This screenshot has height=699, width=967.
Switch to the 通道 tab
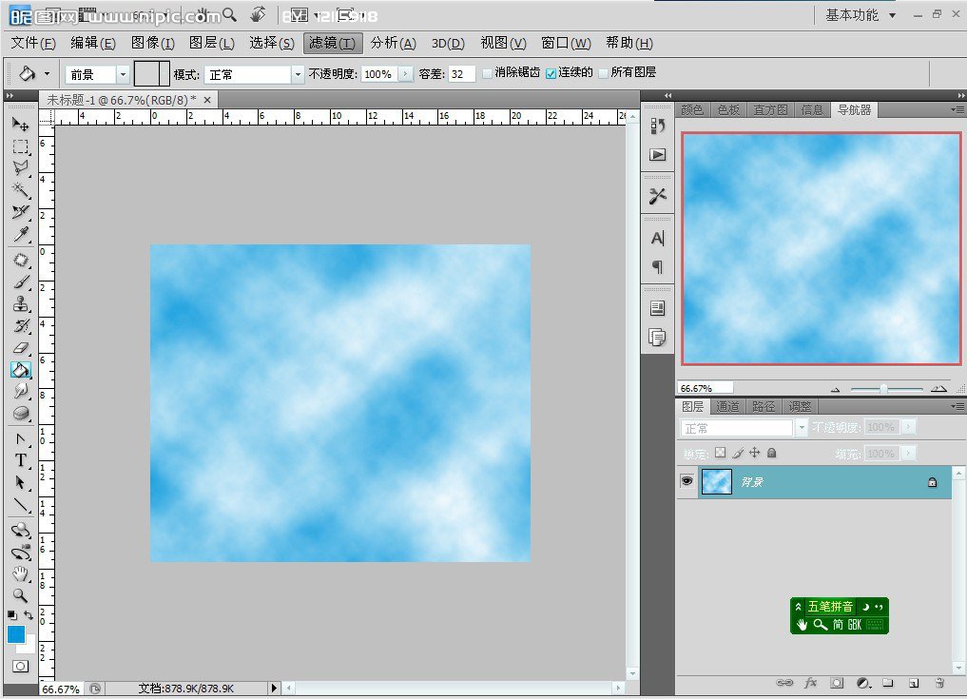point(727,406)
